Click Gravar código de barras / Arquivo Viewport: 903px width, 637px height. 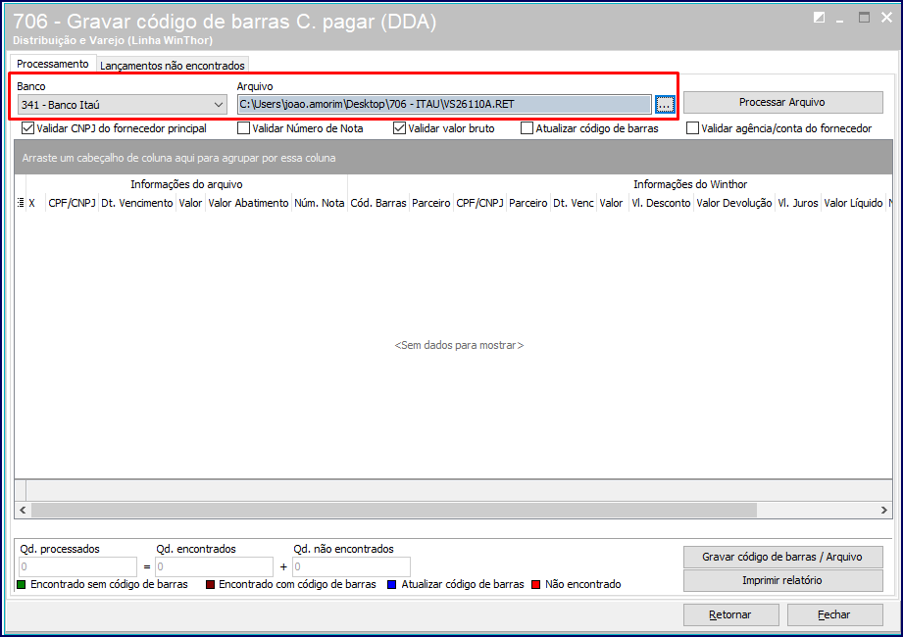(782, 557)
